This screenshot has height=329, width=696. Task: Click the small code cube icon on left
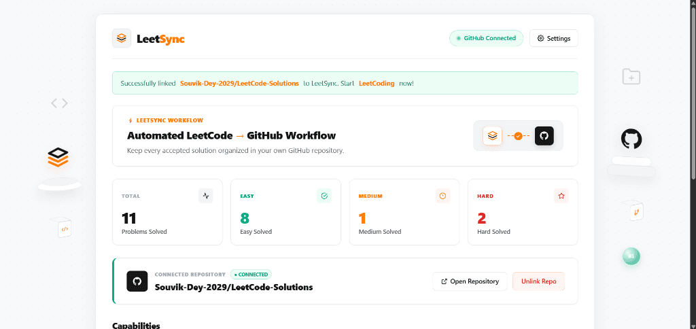pos(65,229)
